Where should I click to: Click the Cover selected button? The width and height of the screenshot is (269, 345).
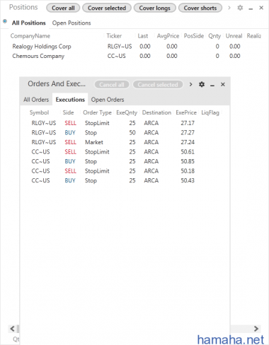tap(107, 8)
